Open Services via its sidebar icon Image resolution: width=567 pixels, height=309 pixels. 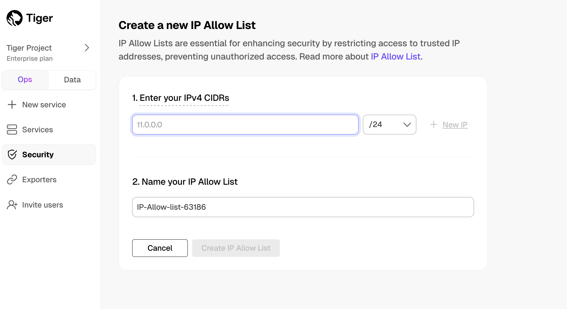click(x=12, y=130)
